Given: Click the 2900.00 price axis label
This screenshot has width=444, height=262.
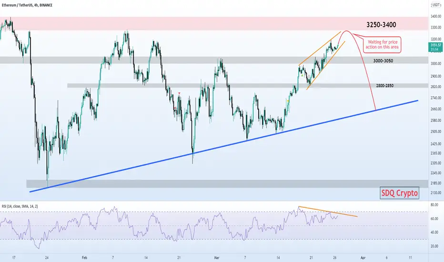Looking at the screenshot, I should pyautogui.click(x=436, y=76).
